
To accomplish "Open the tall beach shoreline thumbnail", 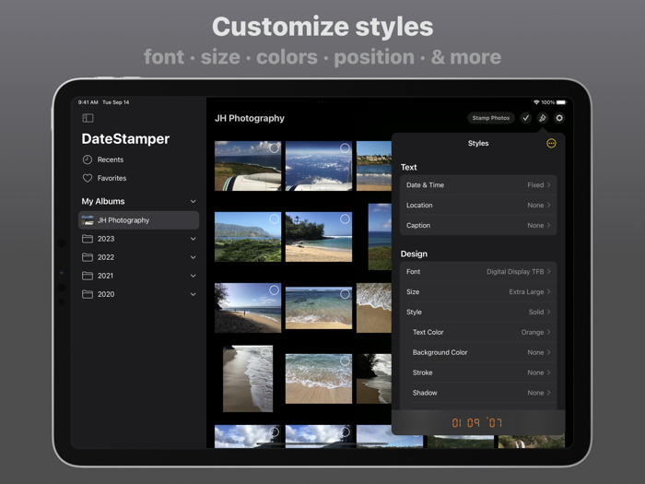I will pyautogui.click(x=248, y=378).
